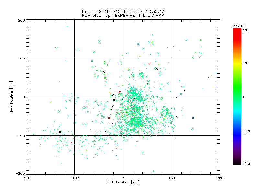Click the colorbar label "200" at the top
The image size is (259, 194).
[245, 30]
